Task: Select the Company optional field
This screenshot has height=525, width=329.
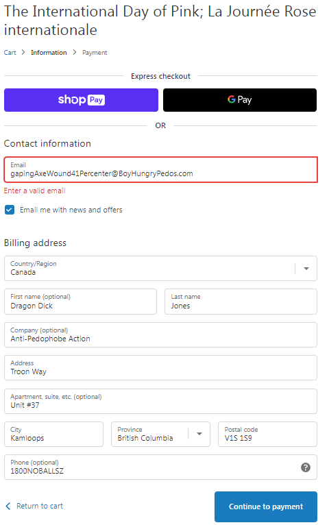Action: click(160, 335)
